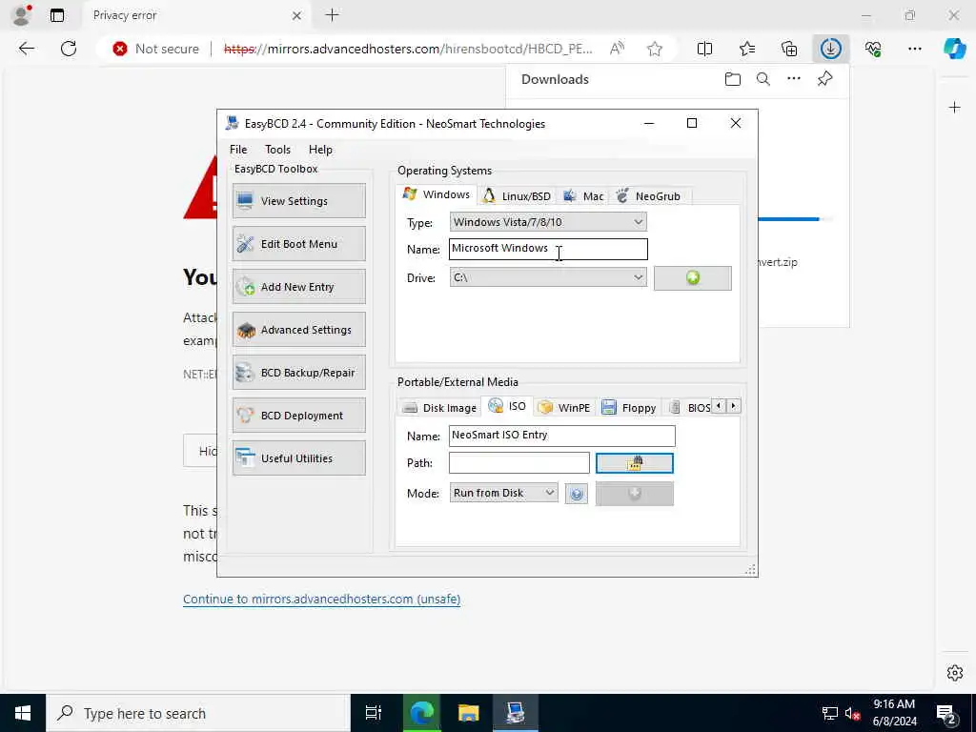
Task: Open BCD Deployment section
Action: pos(298,416)
